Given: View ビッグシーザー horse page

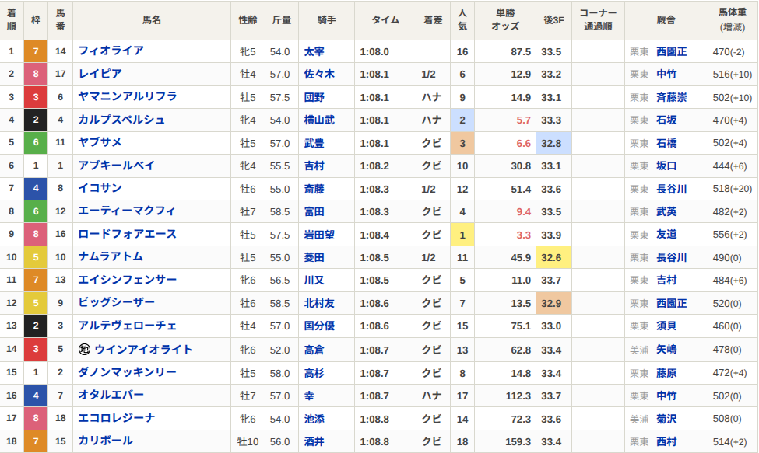Looking at the screenshot, I should [x=116, y=302].
